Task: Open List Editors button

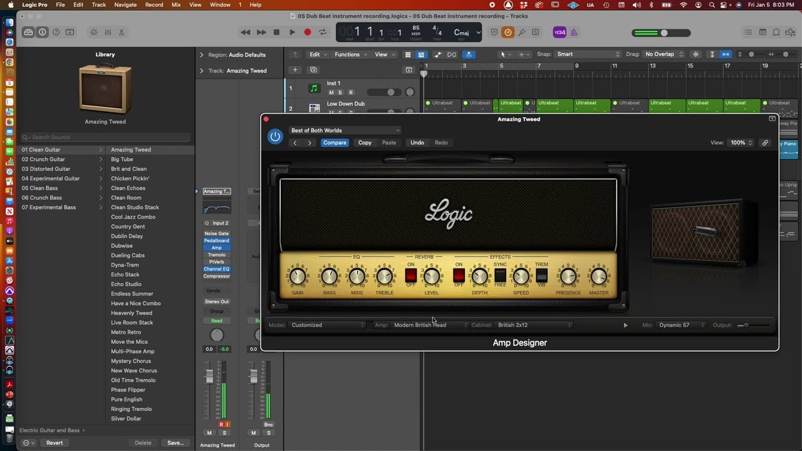Action: 748,32
